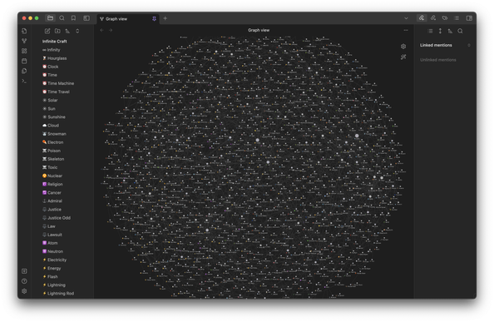Switch to the Graph view tab
The height and width of the screenshot is (322, 494).
[126, 19]
